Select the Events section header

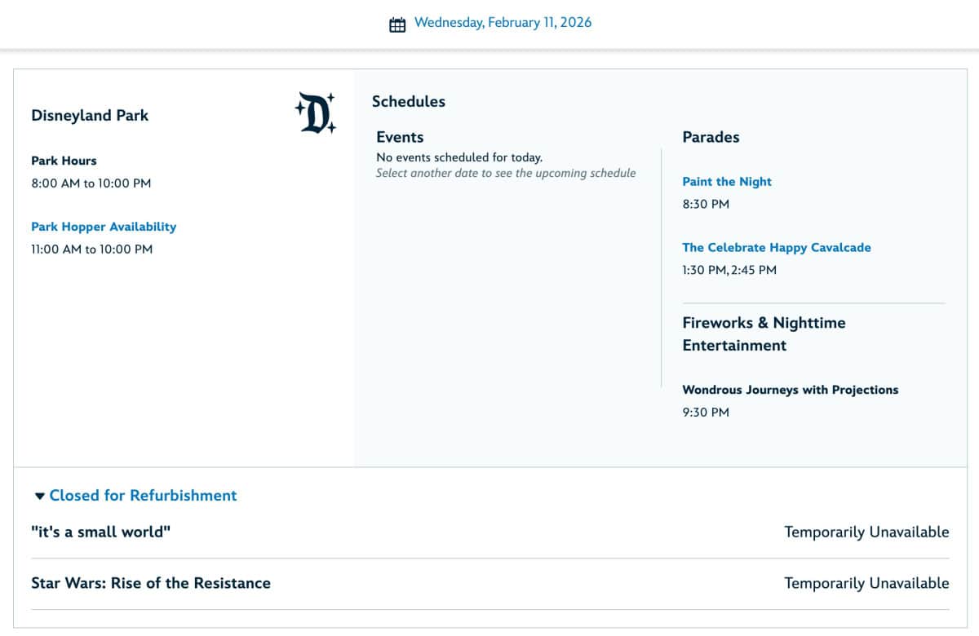(x=400, y=137)
